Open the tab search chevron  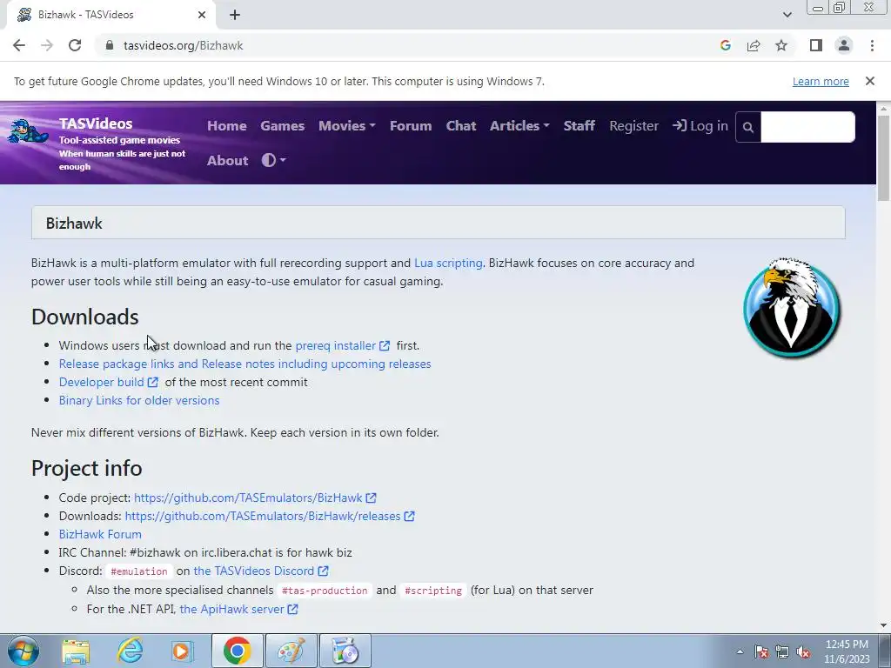coord(787,15)
